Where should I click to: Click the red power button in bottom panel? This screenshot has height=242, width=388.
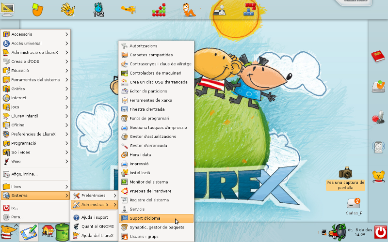tap(381, 233)
